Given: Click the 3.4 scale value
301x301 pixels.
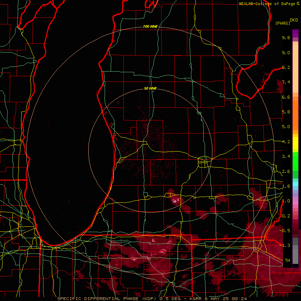Looking at the screenshot, I should coord(286,157).
